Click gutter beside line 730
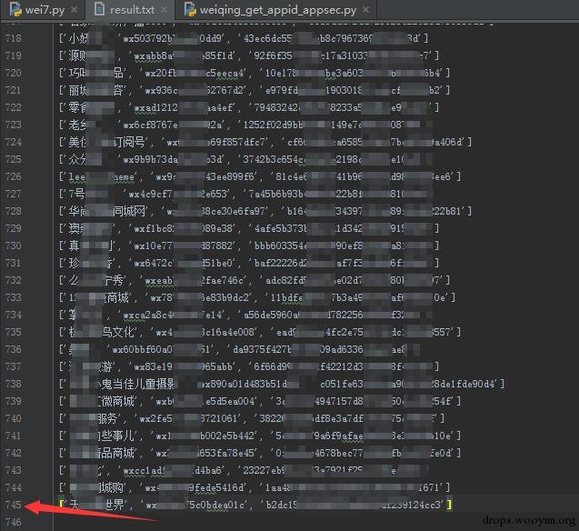Screen dimensions: 579x531 coord(14,245)
